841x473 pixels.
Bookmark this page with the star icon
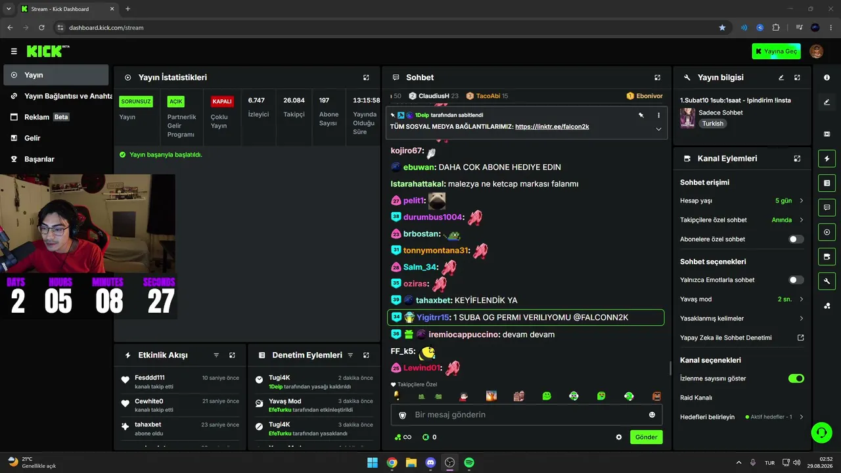pos(722,28)
